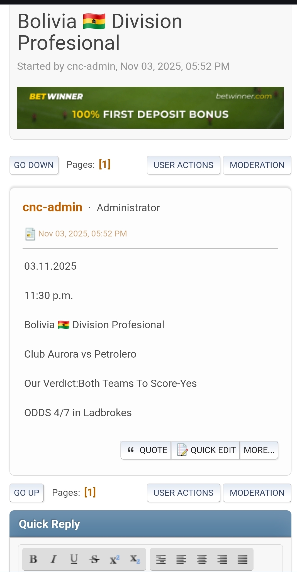Screen dimensions: 297x572
Task: Select the superscript formatting icon
Action: click(115, 559)
